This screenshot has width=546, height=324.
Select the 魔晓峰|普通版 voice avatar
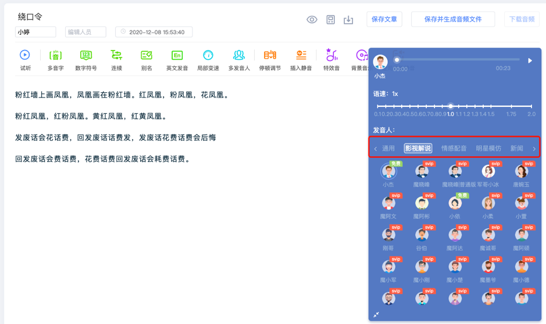pos(455,171)
